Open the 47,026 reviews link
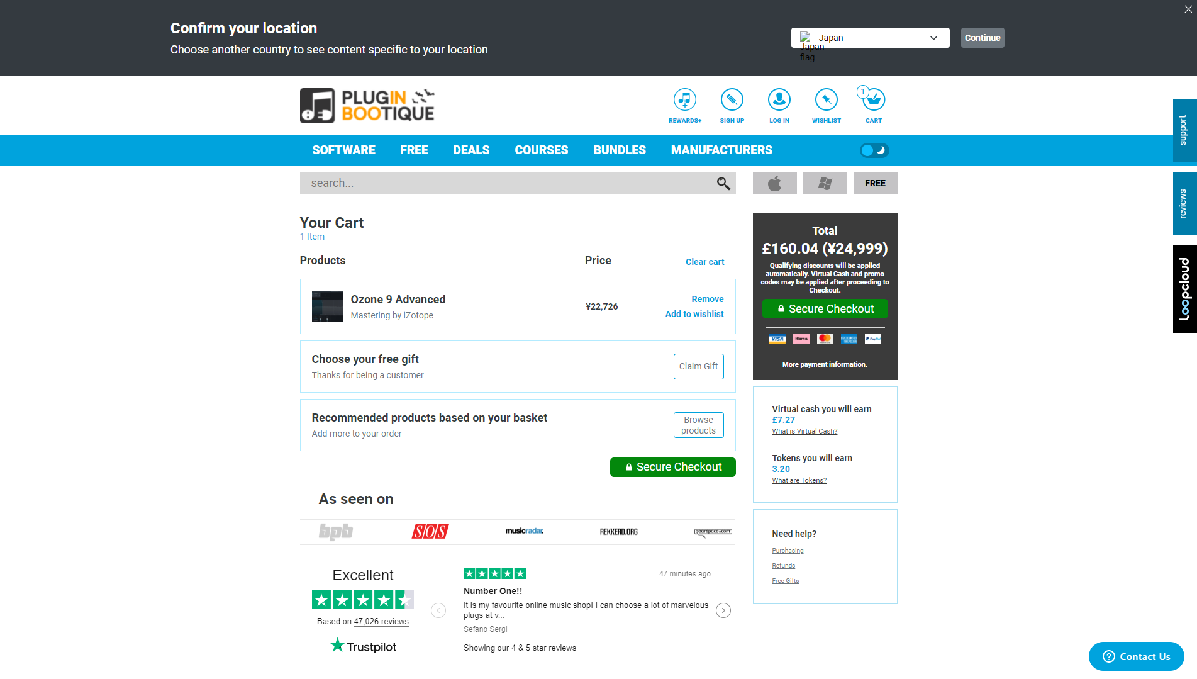Screen dimensions: 1197x679 381,621
